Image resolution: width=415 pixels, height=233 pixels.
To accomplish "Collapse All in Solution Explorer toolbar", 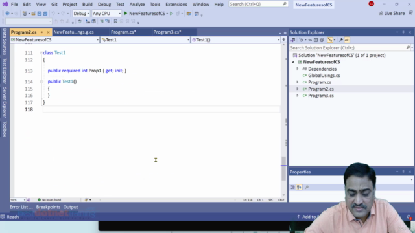I will pyautogui.click(x=316, y=40).
